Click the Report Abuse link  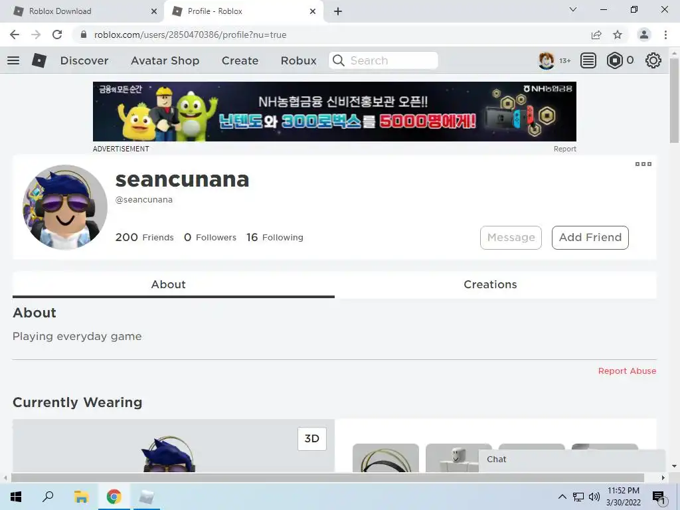click(627, 371)
